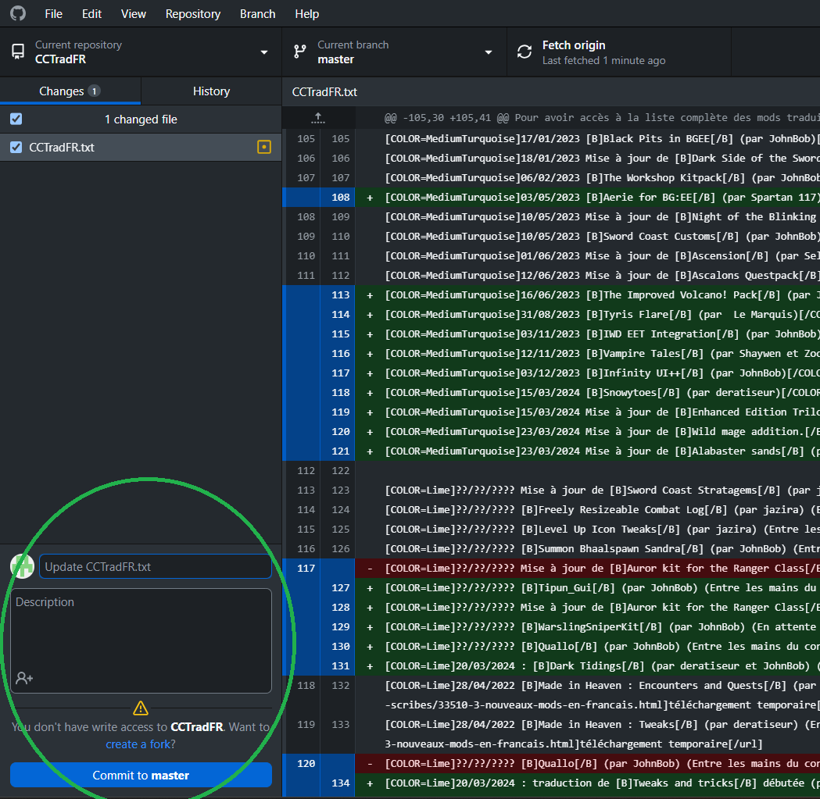
Task: Click the modified-file status icon for CCTradFR.txt
Action: click(264, 148)
